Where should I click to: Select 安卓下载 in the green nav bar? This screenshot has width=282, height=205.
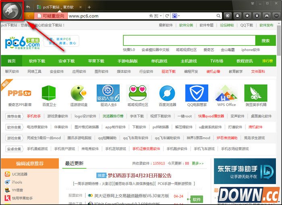tap(66, 61)
